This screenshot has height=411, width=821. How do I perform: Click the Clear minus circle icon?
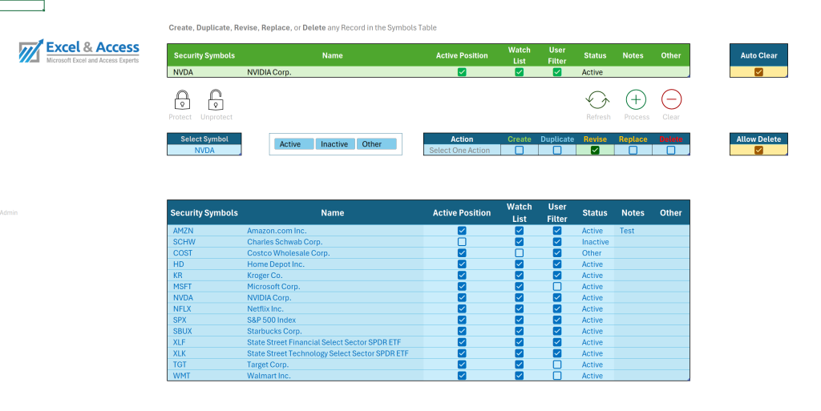(671, 99)
